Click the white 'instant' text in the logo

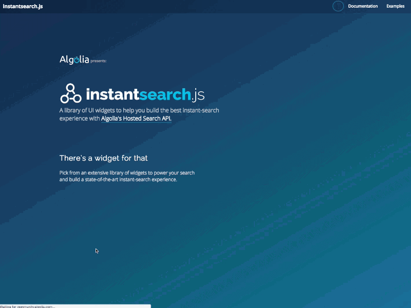point(111,94)
